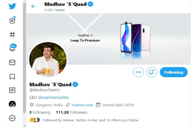This screenshot has height=127, width=191.
Task: Visit the realme.com website link
Action: pyautogui.click(x=82, y=105)
